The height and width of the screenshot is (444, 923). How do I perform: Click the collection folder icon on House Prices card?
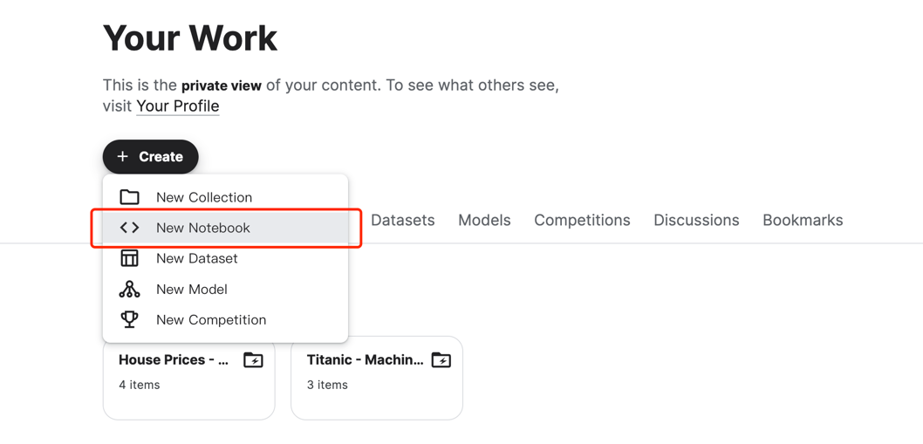(x=253, y=359)
